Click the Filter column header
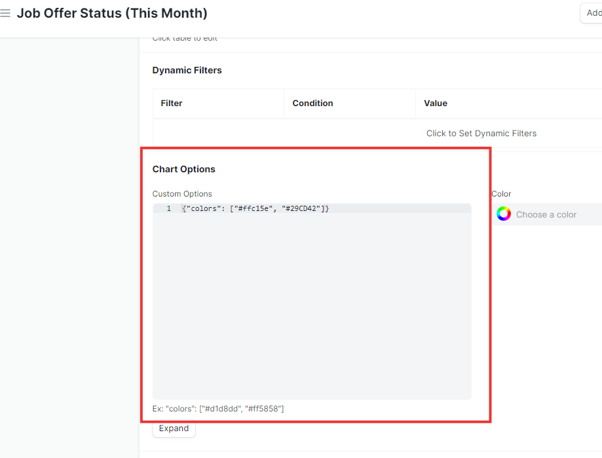 (x=171, y=103)
